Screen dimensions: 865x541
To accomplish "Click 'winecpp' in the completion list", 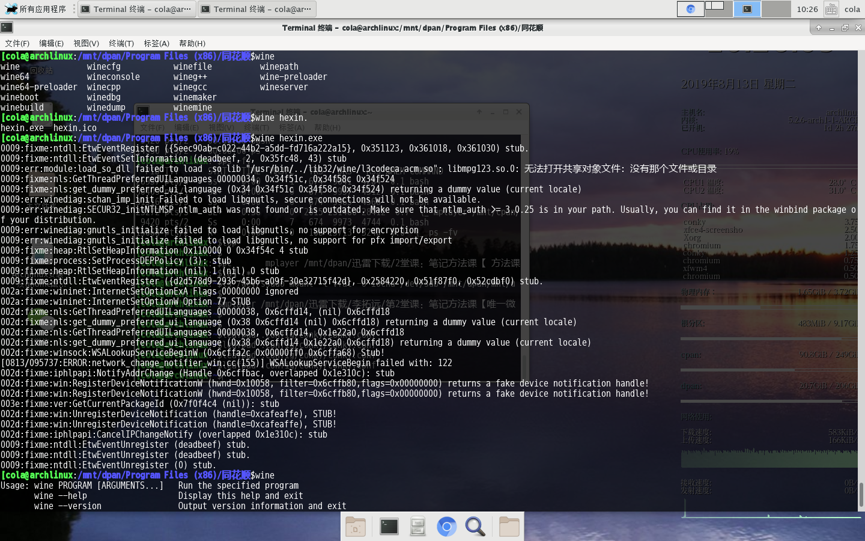I will (103, 87).
